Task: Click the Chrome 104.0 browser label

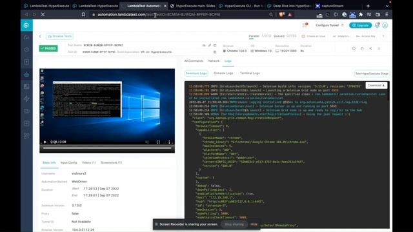Action: (x=235, y=51)
